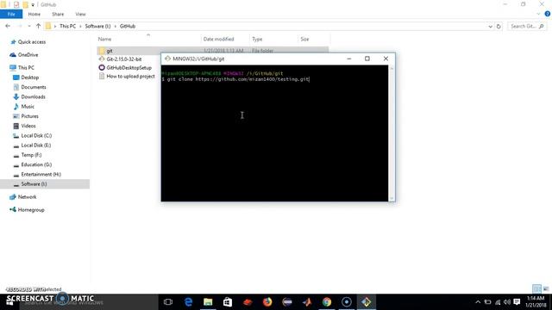Viewport: 552px width, 310px height.
Task: Open the View ribbon tab
Action: [80, 15]
